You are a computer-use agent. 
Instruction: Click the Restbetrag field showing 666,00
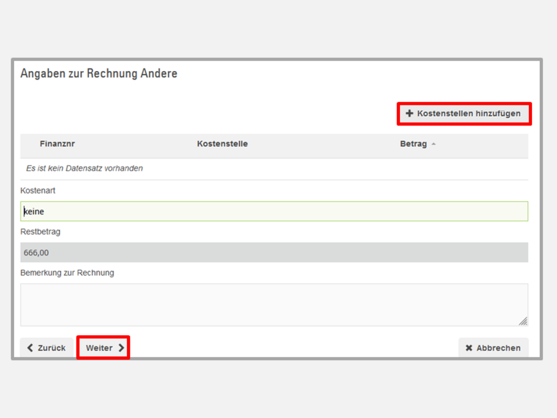274,253
